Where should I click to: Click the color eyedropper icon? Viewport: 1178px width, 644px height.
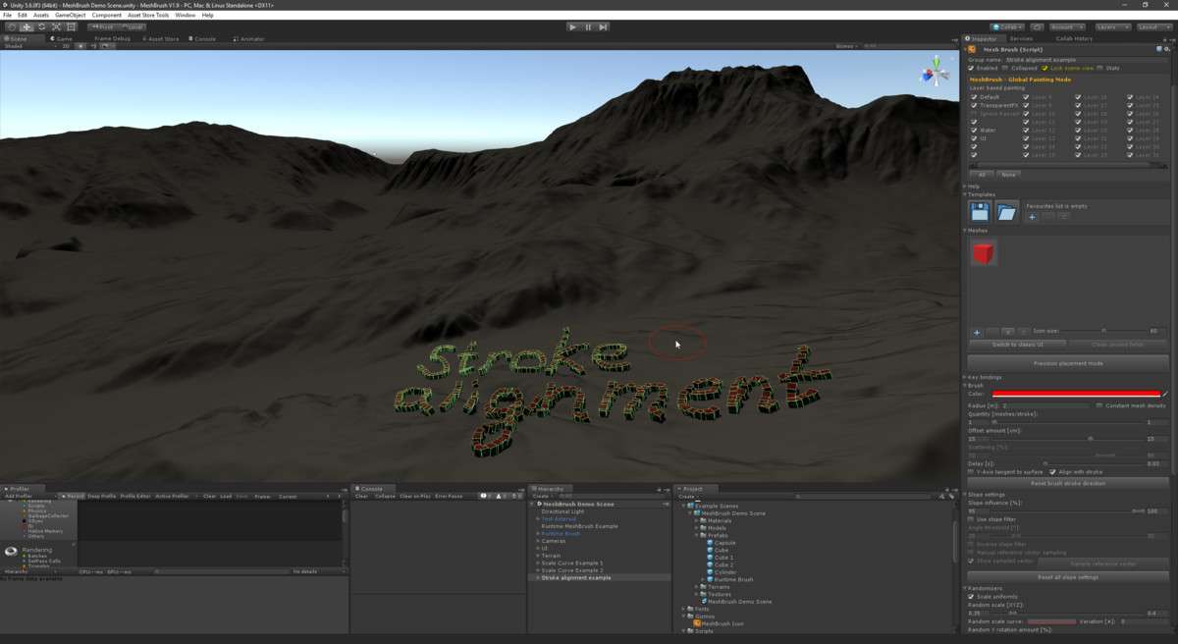pyautogui.click(x=1165, y=394)
